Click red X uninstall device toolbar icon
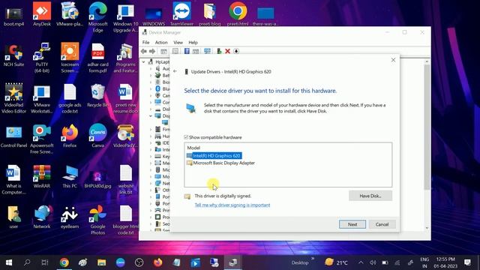This screenshot has height=270, width=480. point(227,51)
